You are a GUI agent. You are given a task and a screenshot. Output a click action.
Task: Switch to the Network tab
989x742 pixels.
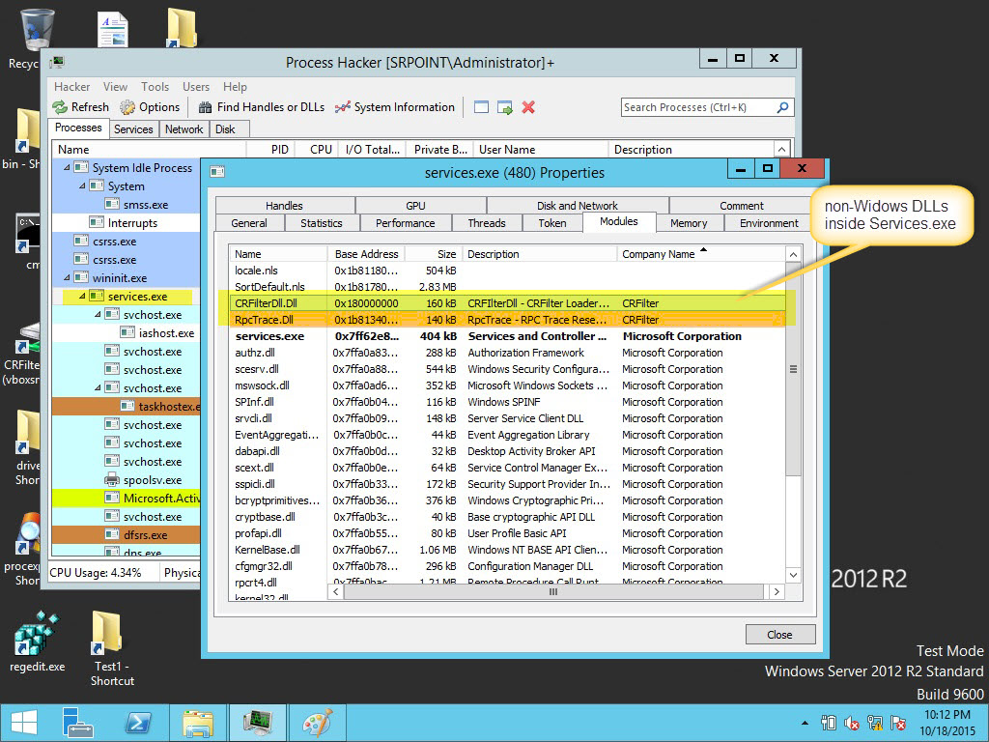point(184,129)
